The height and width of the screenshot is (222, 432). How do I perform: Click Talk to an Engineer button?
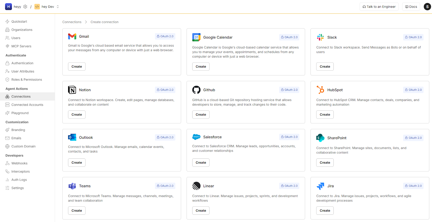pos(379,7)
